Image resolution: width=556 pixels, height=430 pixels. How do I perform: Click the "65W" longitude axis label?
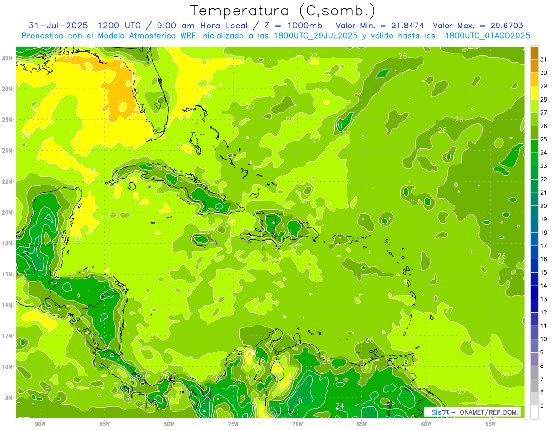coord(362,424)
